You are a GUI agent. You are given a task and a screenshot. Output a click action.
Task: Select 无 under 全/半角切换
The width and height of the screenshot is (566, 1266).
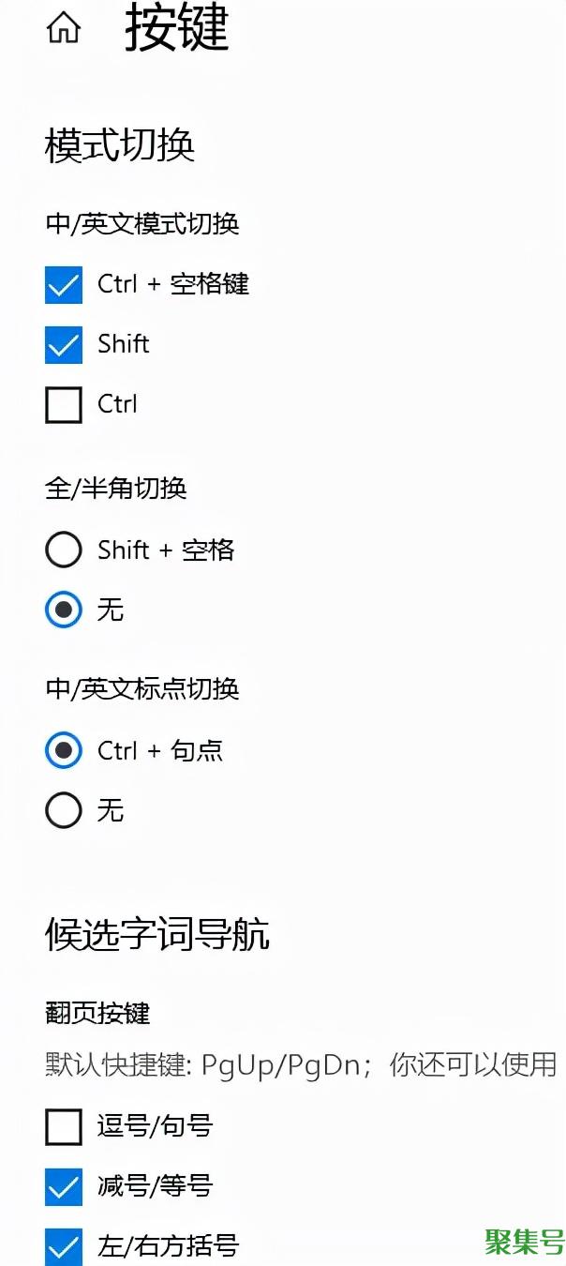point(63,610)
